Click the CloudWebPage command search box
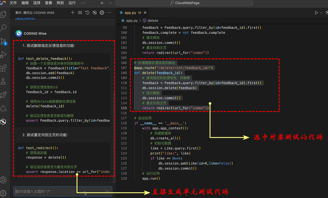Screen dimensions: 328x198 point(184,3)
